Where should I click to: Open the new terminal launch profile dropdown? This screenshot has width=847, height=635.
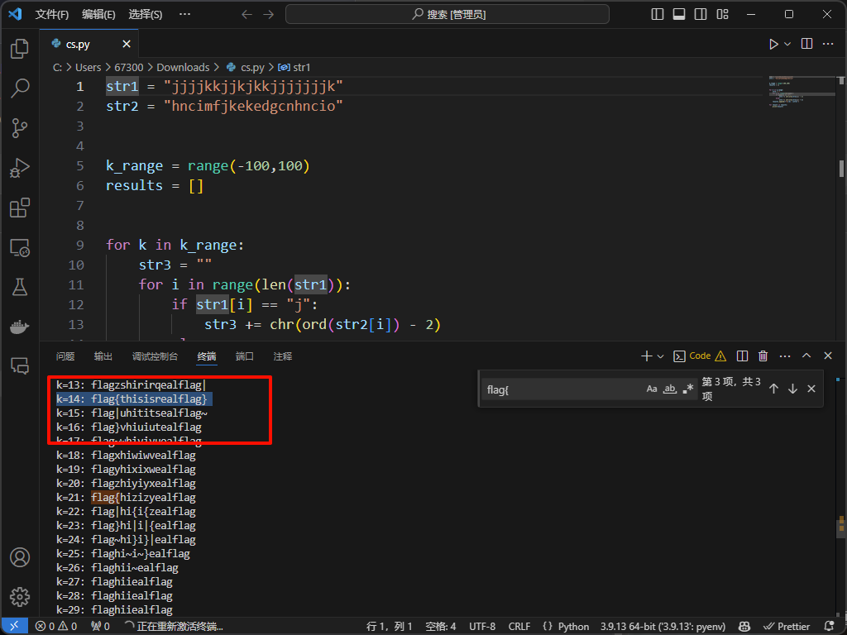660,356
